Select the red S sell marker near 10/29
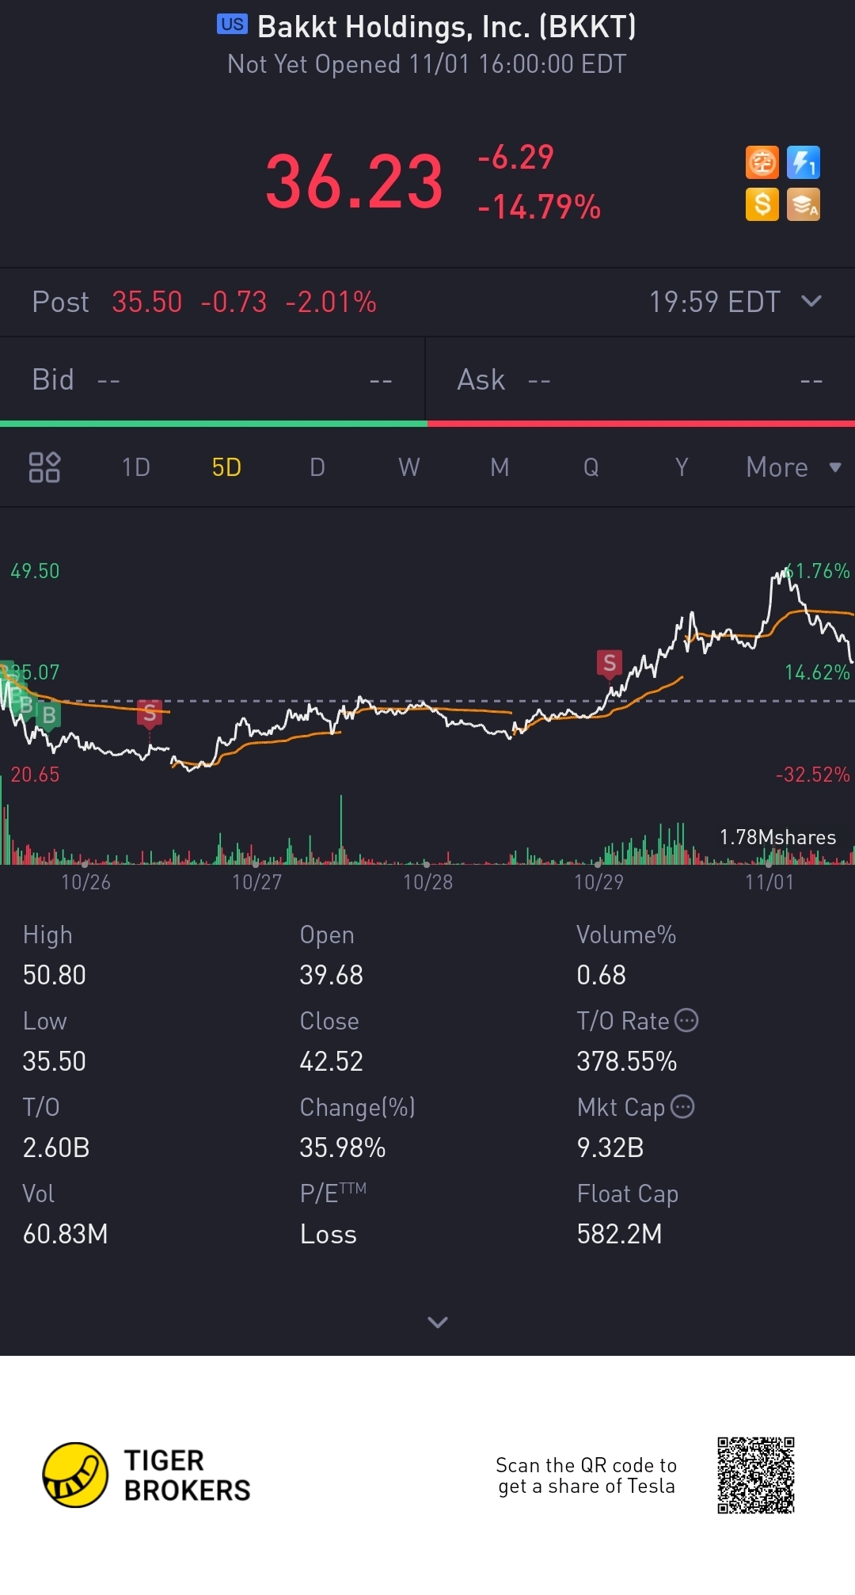This screenshot has width=855, height=1595. coord(610,663)
